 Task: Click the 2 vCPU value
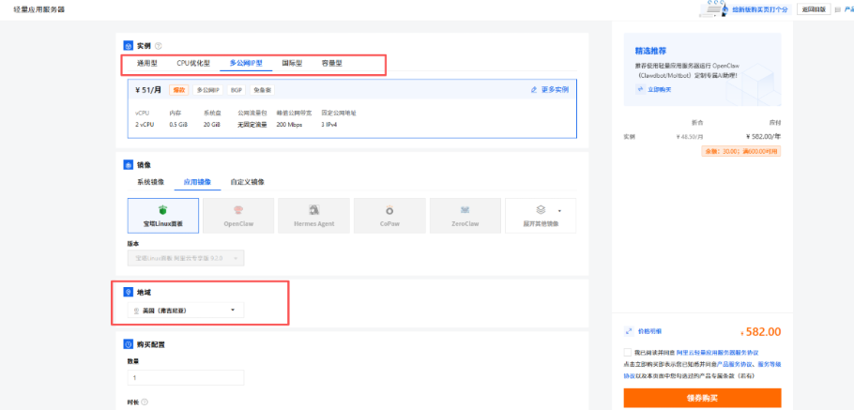145,125
